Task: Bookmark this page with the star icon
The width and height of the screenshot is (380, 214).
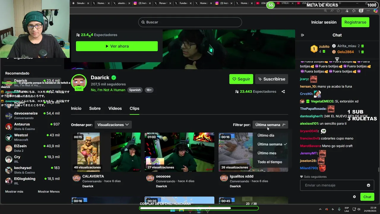Action: pyautogui.click(x=338, y=11)
